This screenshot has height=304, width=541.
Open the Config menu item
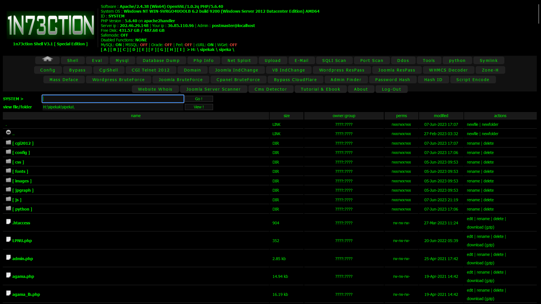pos(48,70)
